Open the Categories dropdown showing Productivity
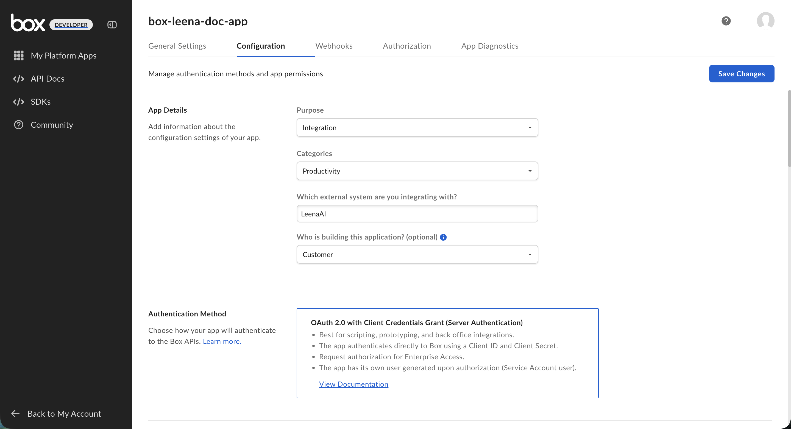 click(x=417, y=171)
